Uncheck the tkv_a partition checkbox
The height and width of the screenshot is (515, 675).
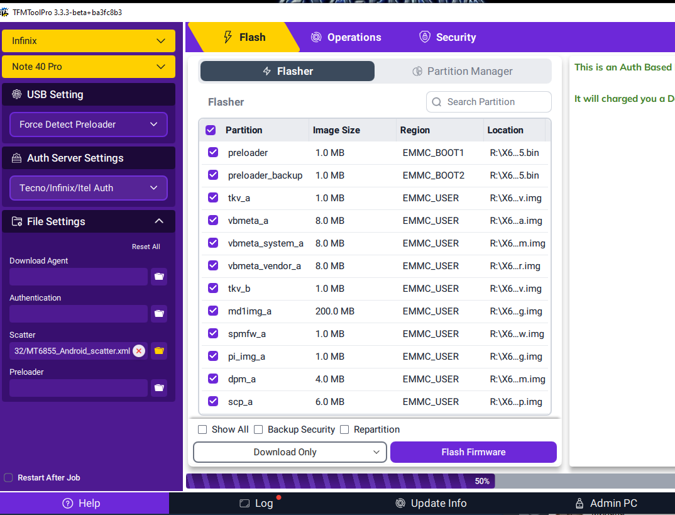coord(213,197)
